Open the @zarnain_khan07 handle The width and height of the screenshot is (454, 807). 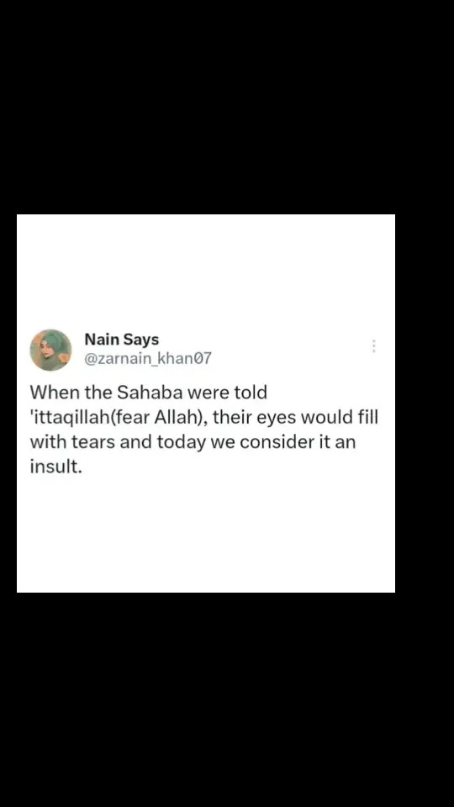148,358
